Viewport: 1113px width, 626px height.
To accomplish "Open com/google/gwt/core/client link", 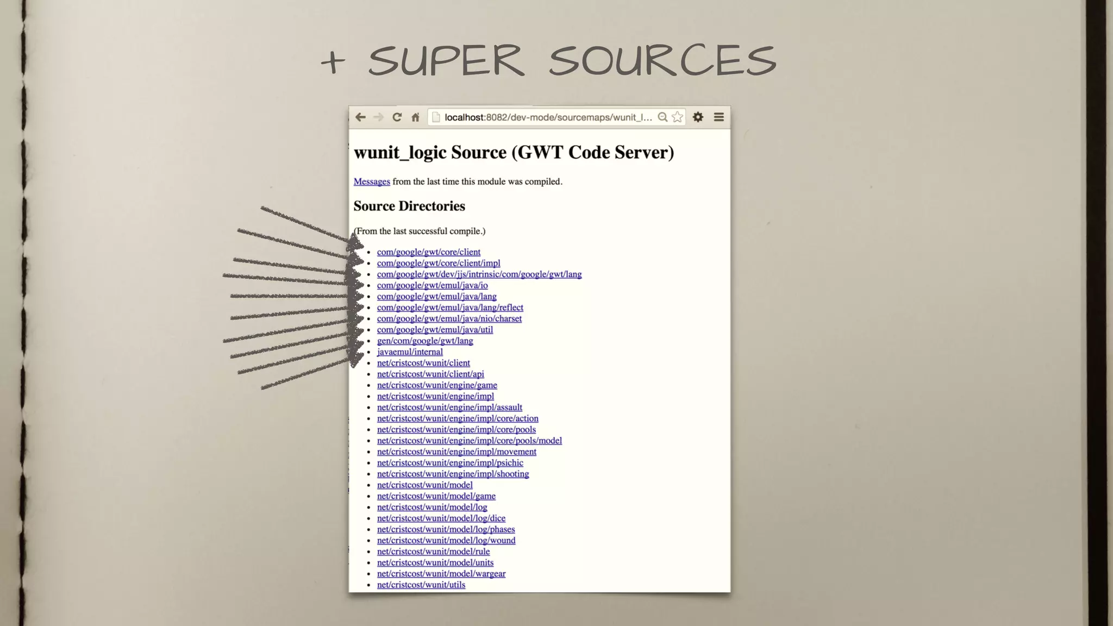I will click(429, 252).
